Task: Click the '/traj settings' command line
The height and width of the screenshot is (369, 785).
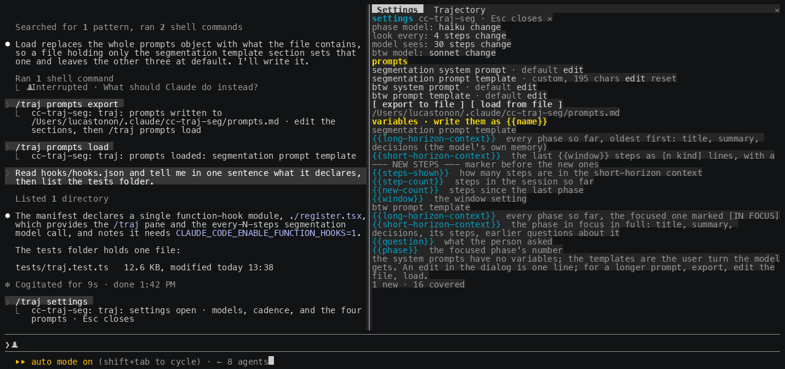Action: click(51, 302)
